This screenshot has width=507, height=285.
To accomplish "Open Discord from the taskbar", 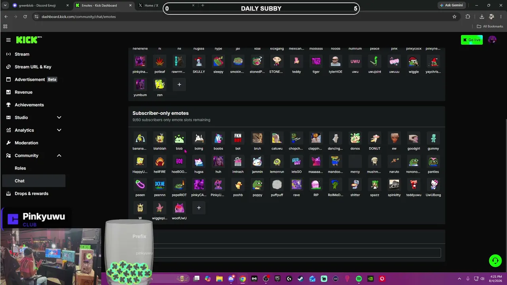I will 231,279.
